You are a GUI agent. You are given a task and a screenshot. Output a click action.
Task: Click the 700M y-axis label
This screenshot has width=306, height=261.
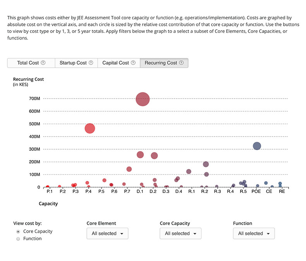pos(34,99)
